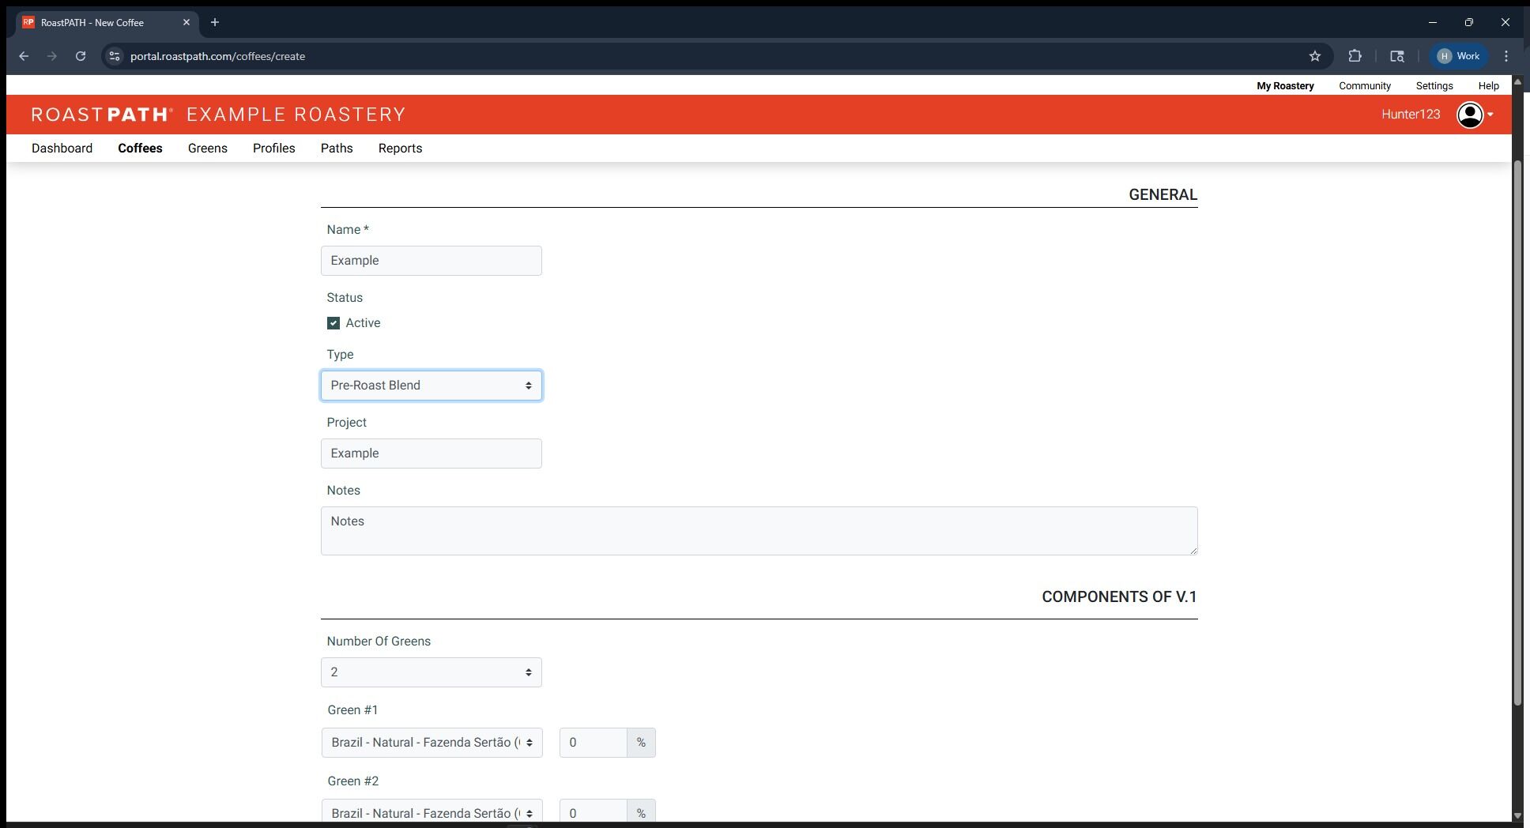Click the RoastPATH logo
This screenshot has width=1530, height=828.
point(103,115)
